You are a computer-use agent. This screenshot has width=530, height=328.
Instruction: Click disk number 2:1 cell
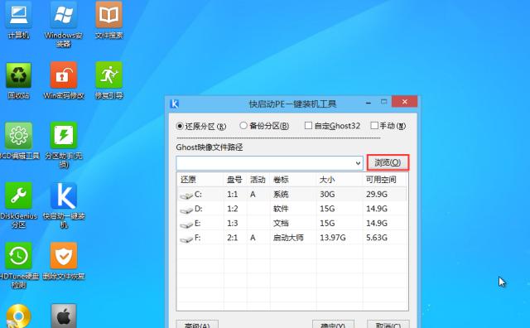click(232, 238)
